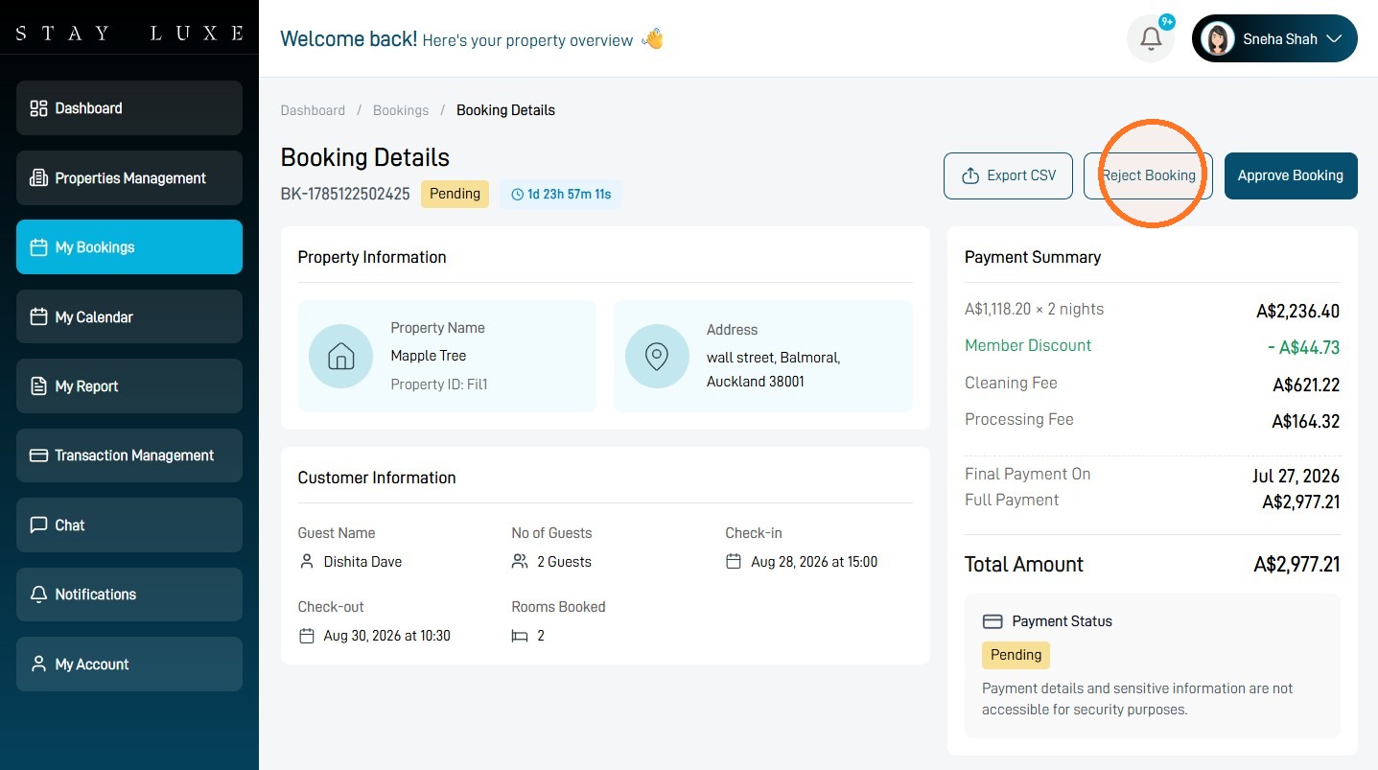Click Reject Booking button

coord(1148,175)
